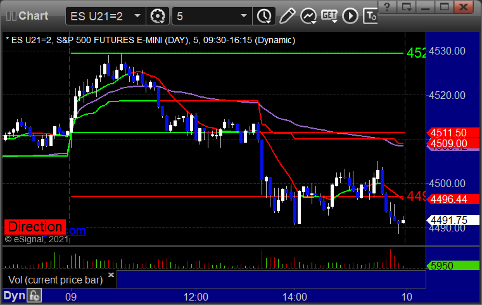Expand the interval 5 dropdown arrow

[244, 16]
